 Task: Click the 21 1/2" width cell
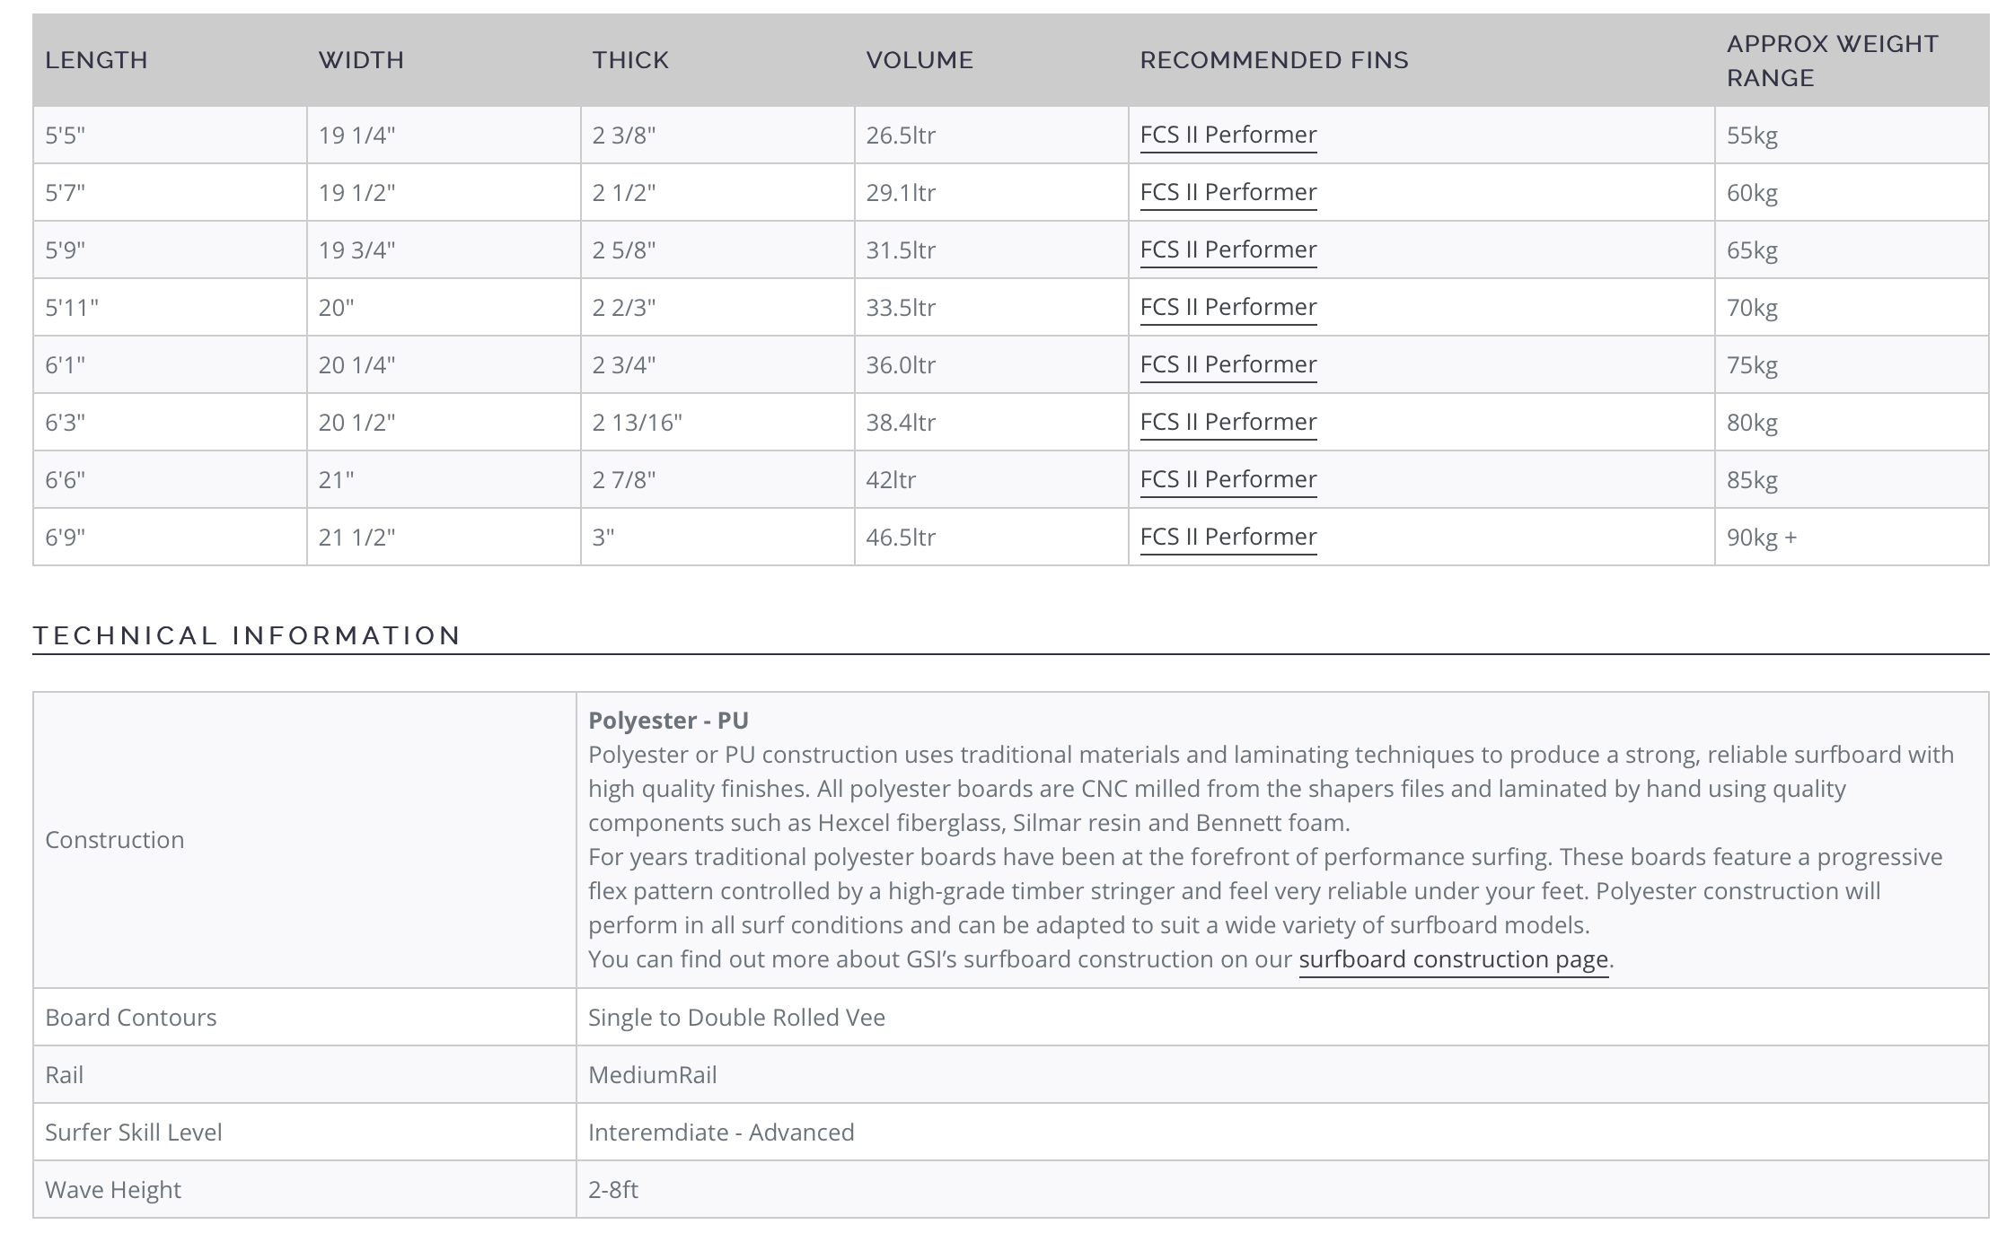[444, 537]
